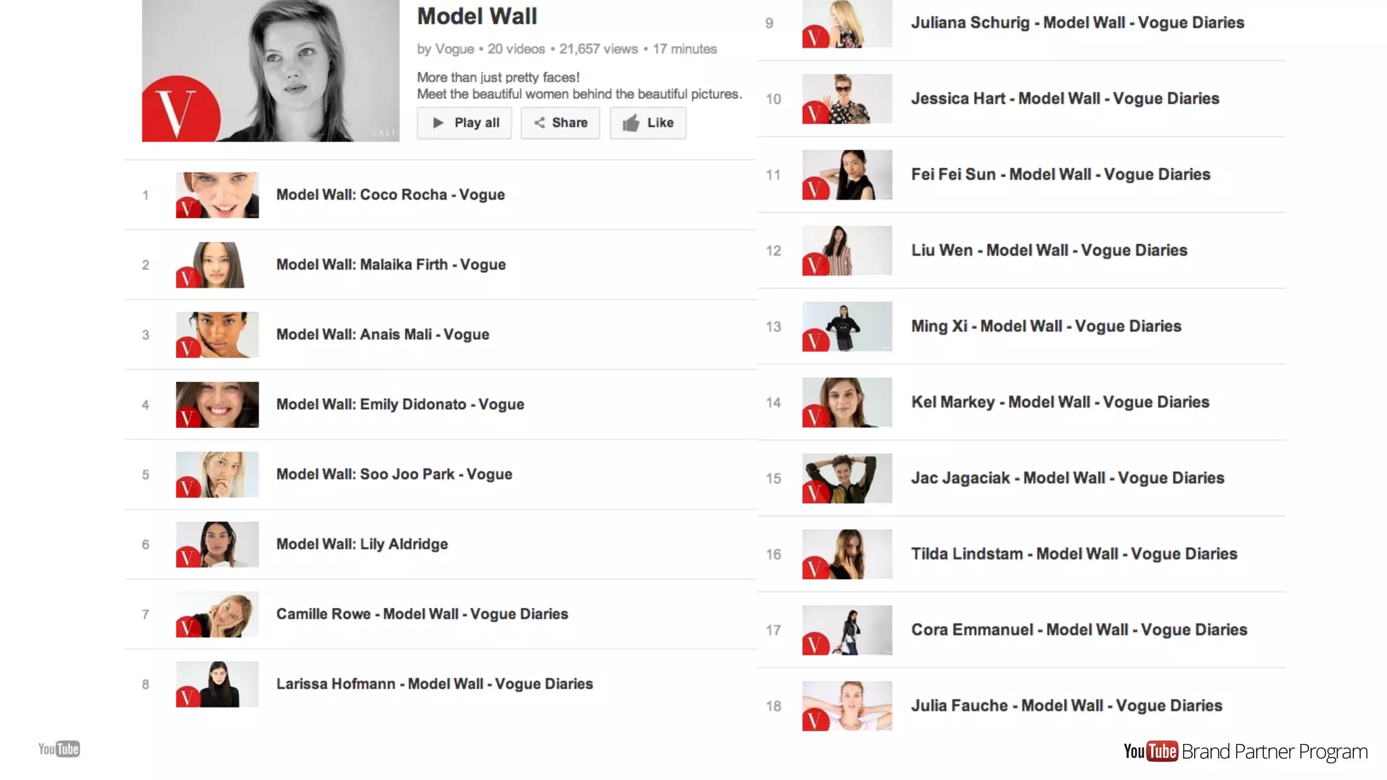Click the Vogue channel name link
The height and width of the screenshot is (780, 1387).
coord(454,49)
